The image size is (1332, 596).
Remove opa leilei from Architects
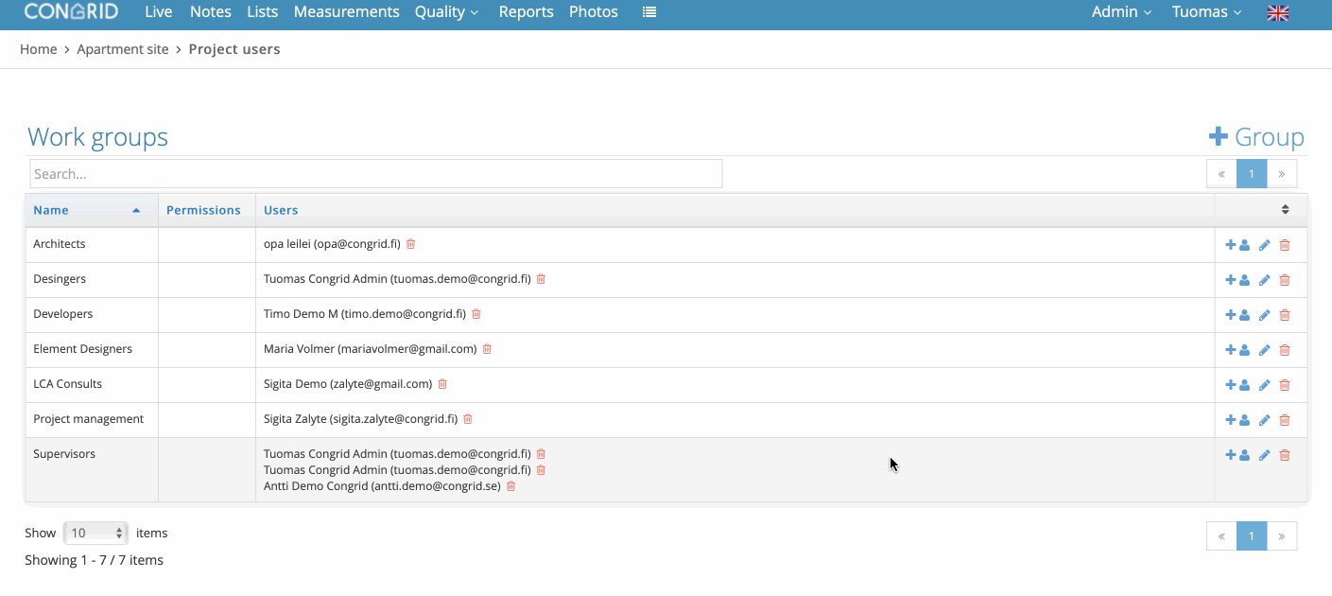(410, 244)
